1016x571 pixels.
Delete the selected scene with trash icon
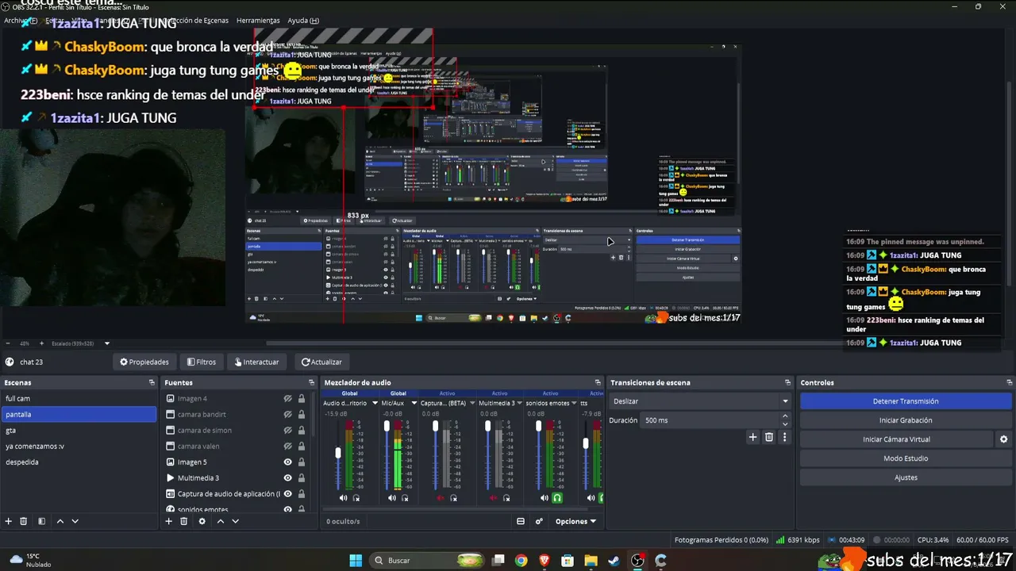click(x=24, y=521)
